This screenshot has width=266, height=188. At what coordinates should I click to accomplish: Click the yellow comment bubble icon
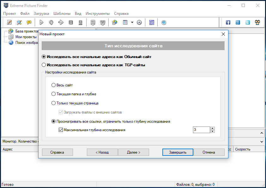(29, 22)
